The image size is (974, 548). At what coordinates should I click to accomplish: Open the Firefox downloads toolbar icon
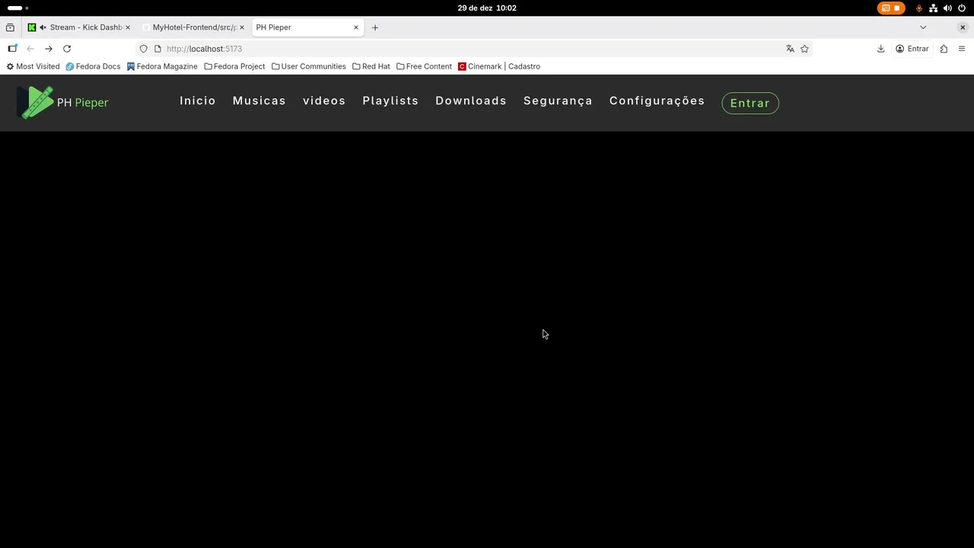pos(880,49)
